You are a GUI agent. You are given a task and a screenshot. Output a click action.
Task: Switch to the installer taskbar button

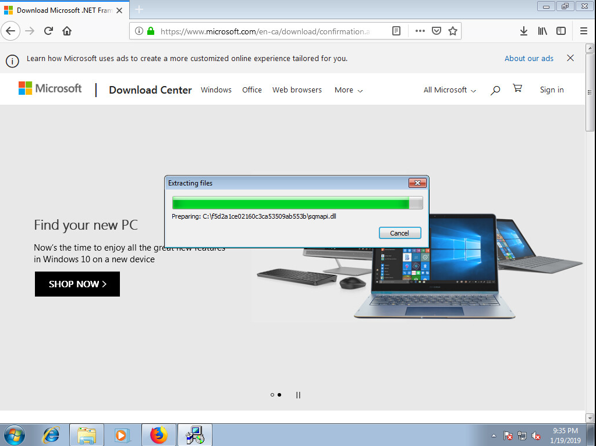pos(195,435)
